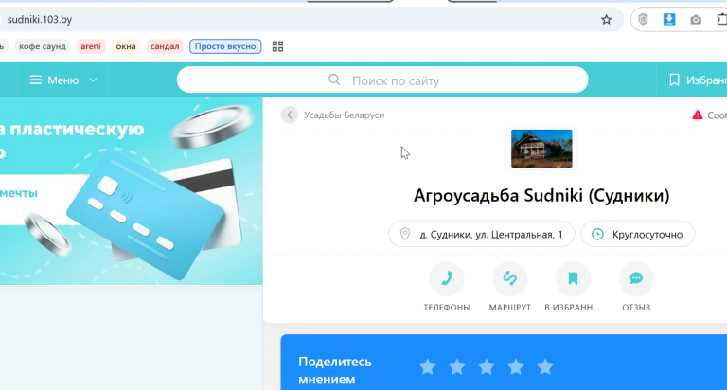This screenshot has height=390, width=727.
Task: Click the МАРШРУТ route icon
Action: coord(509,278)
